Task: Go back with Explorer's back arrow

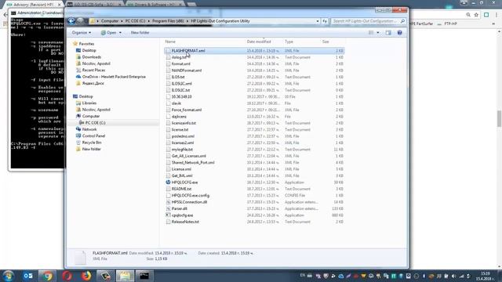Action: 71,21
